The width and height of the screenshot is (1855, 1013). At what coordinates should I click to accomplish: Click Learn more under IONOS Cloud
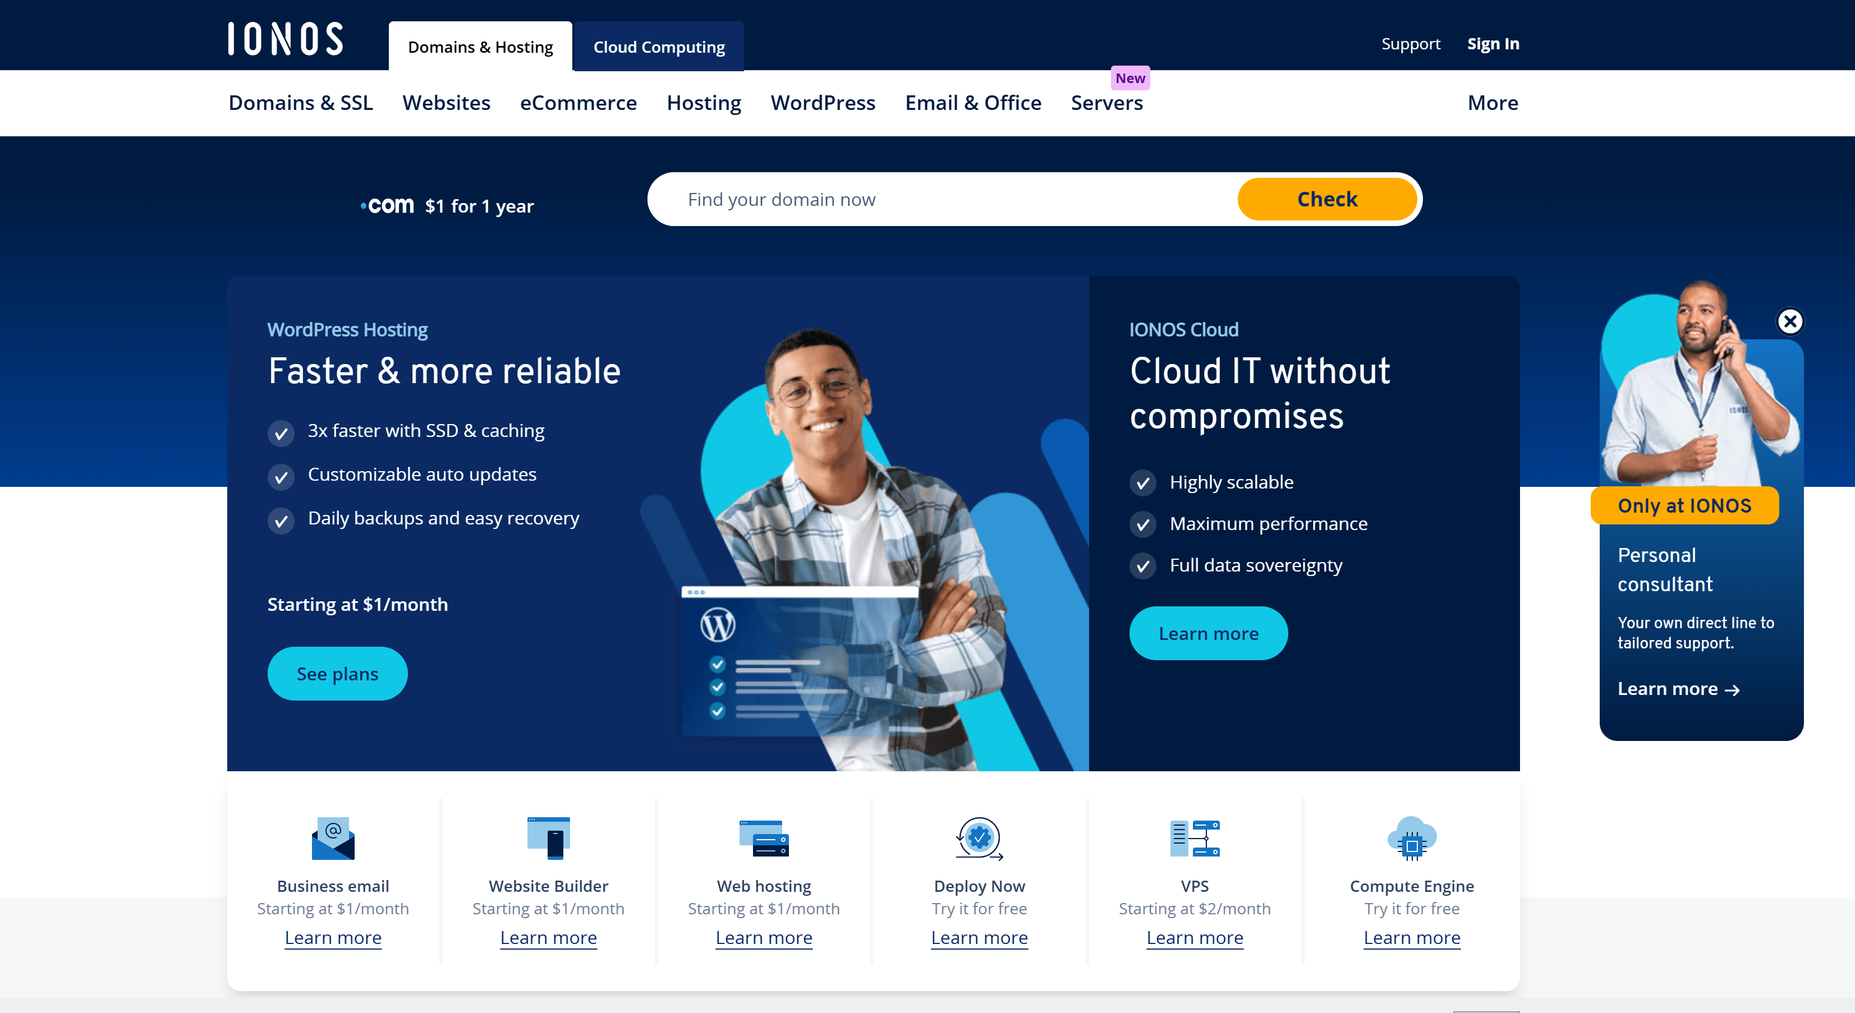(x=1209, y=634)
